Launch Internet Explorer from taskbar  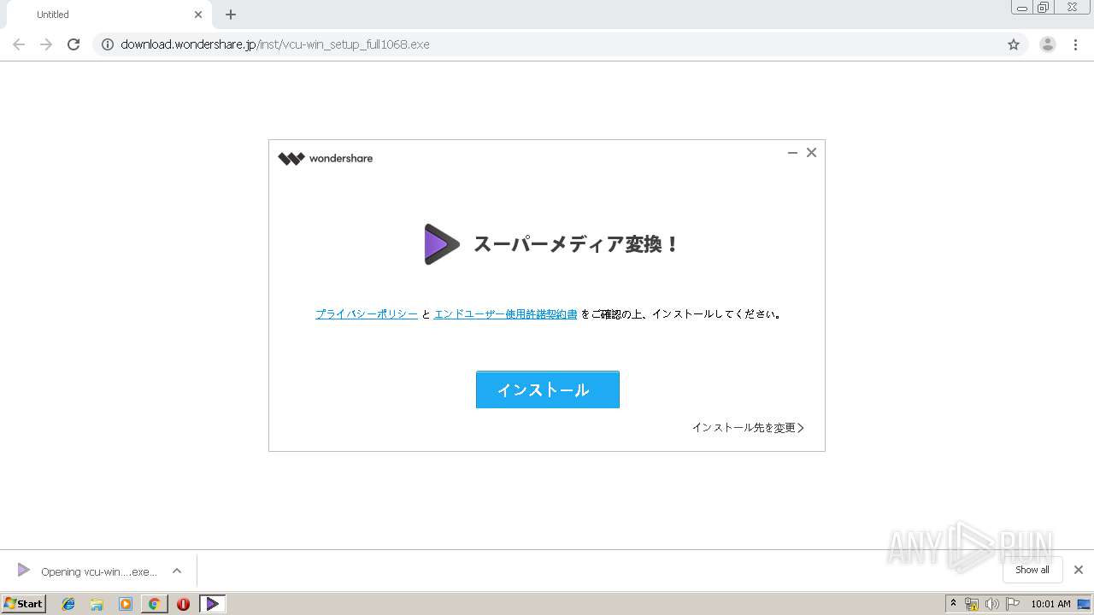[68, 604]
